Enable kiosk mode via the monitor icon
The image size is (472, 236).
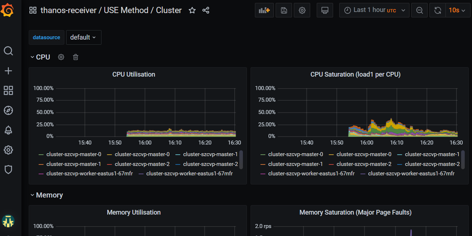pyautogui.click(x=324, y=10)
